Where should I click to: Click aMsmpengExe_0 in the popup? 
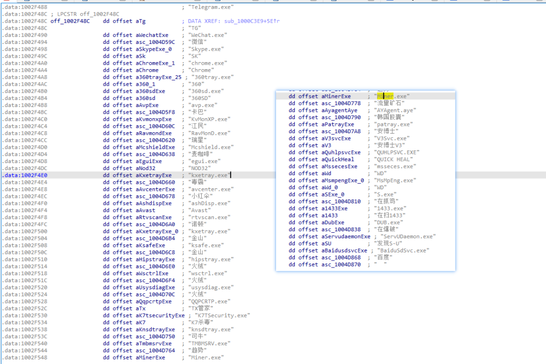[x=343, y=180]
